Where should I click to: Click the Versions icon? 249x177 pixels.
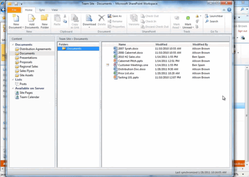coord(134,18)
